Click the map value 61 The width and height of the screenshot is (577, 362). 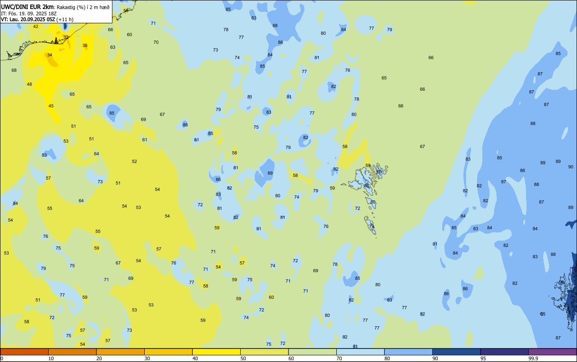145,139
